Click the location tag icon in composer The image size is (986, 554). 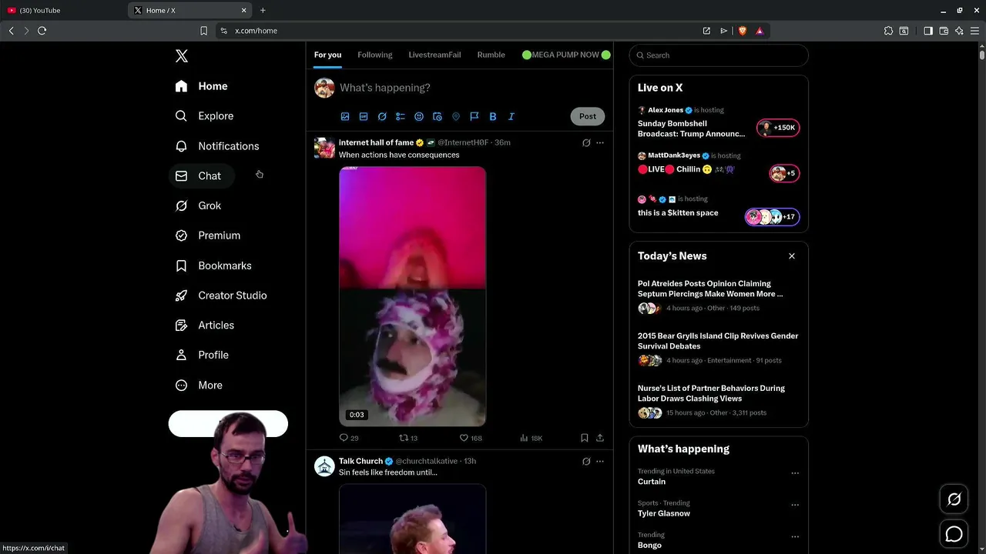click(456, 116)
